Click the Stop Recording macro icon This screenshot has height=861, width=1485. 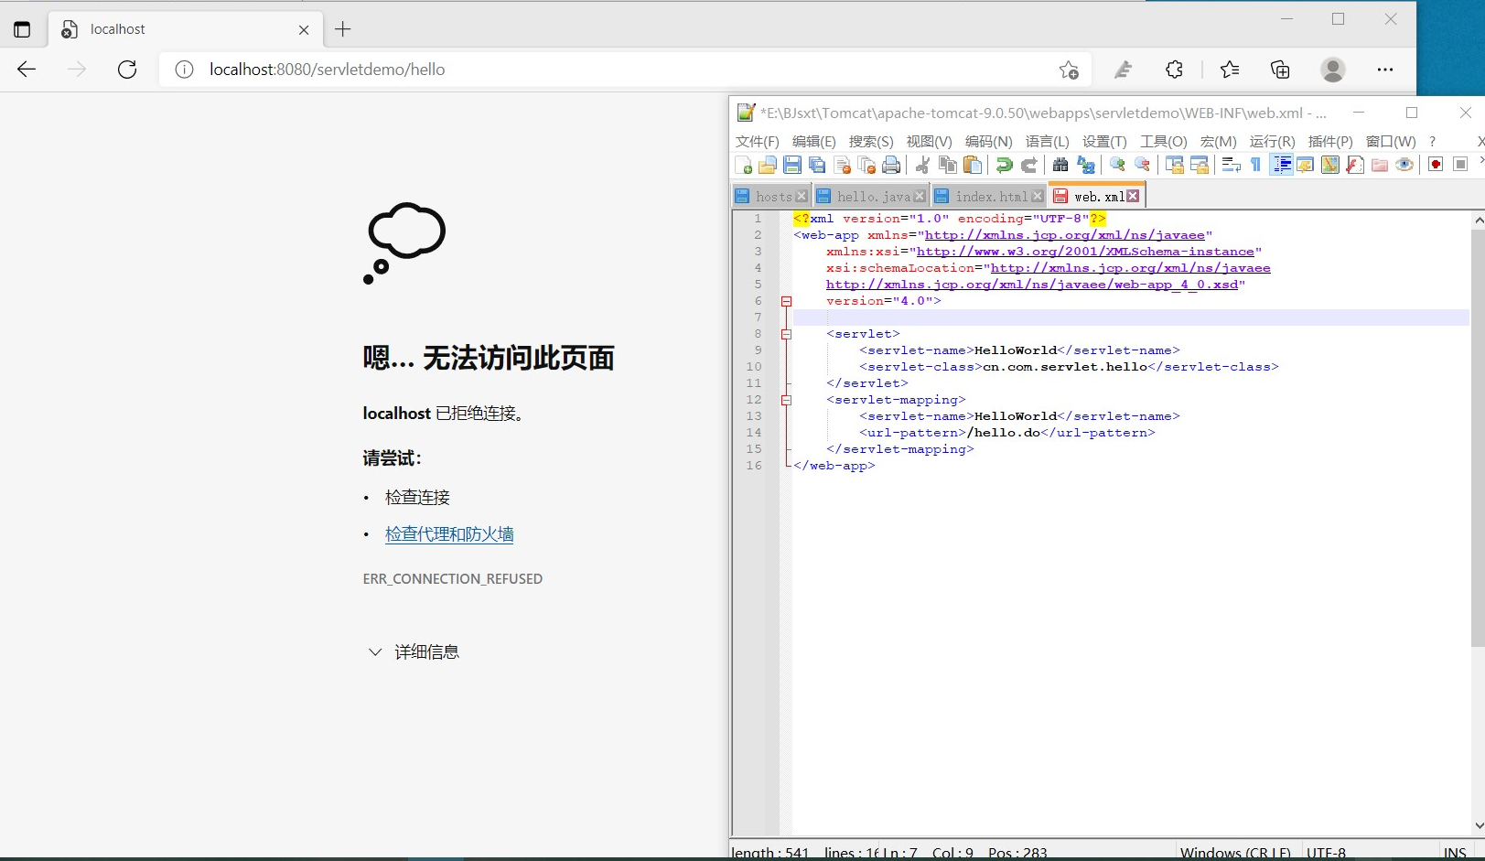[1460, 165]
